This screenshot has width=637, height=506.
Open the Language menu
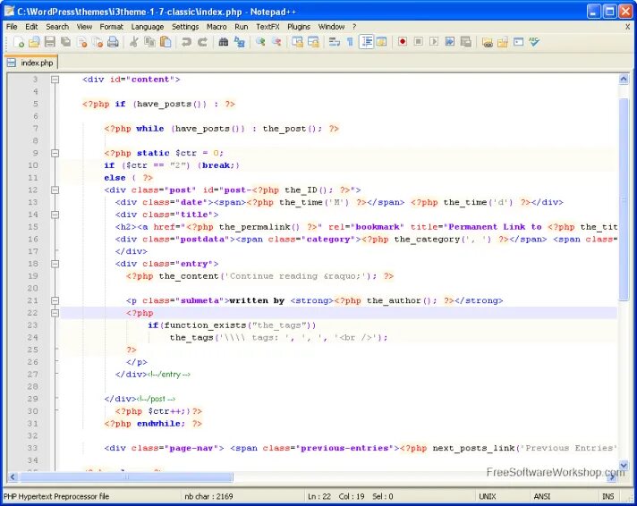pyautogui.click(x=148, y=27)
